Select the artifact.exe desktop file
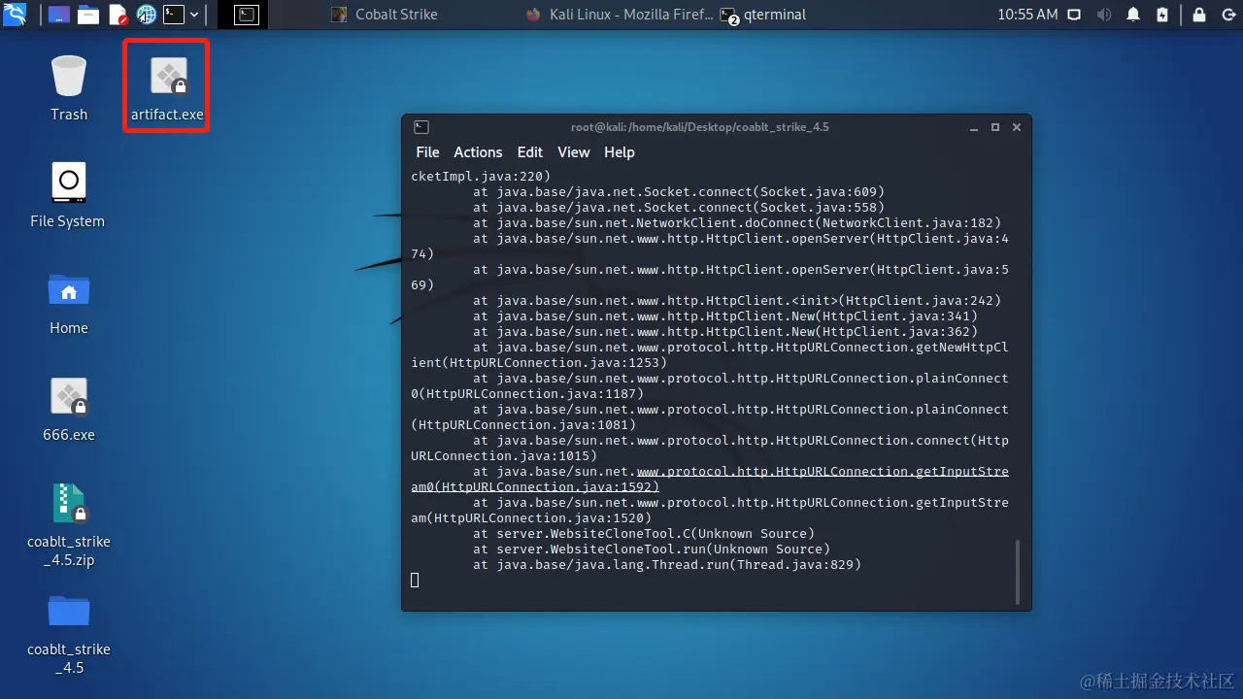The image size is (1243, 699). pyautogui.click(x=167, y=88)
